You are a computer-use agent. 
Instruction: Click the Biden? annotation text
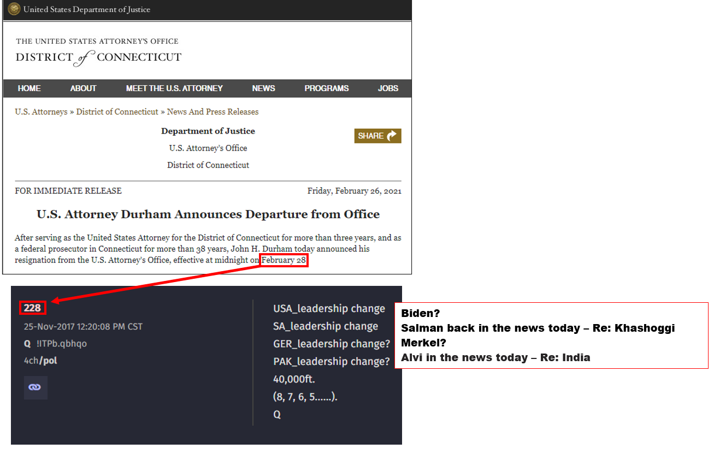coord(421,314)
